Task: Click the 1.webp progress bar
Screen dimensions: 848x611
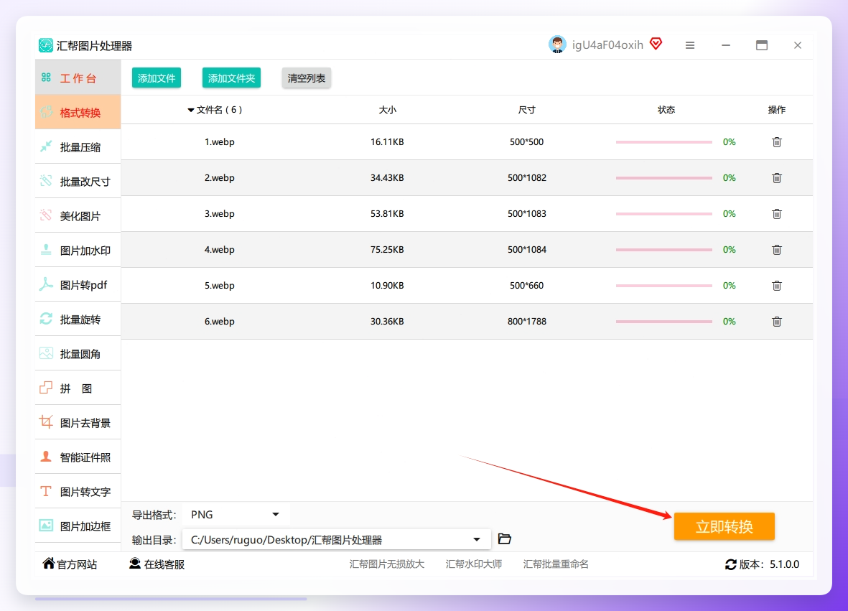Action: pos(663,142)
